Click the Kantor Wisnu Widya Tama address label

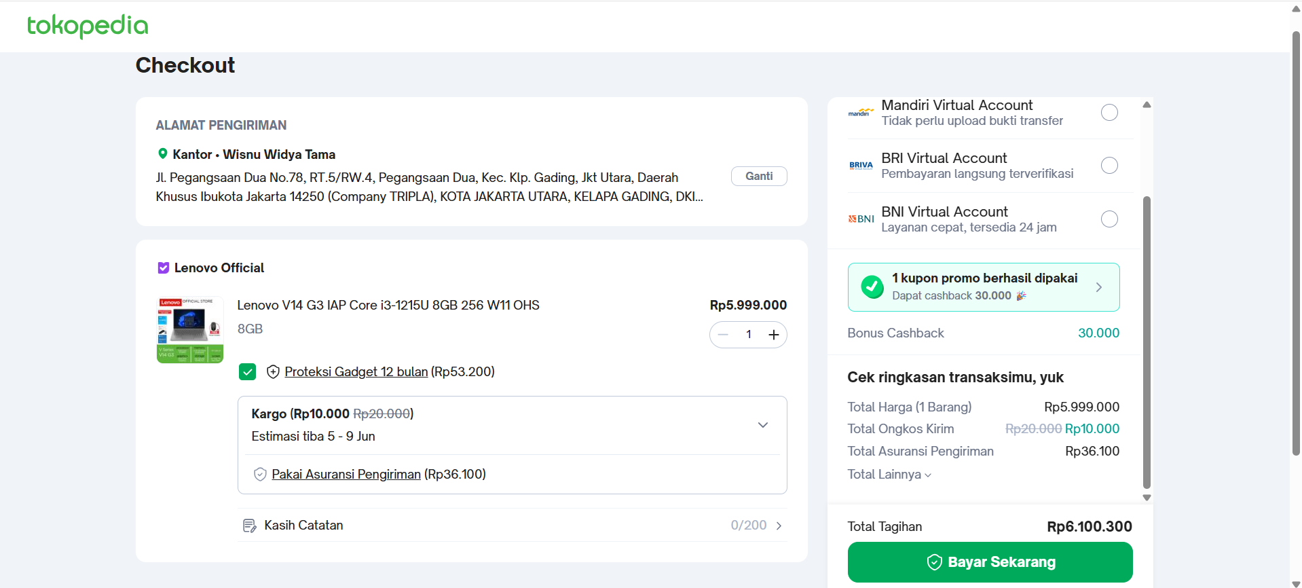[254, 155]
